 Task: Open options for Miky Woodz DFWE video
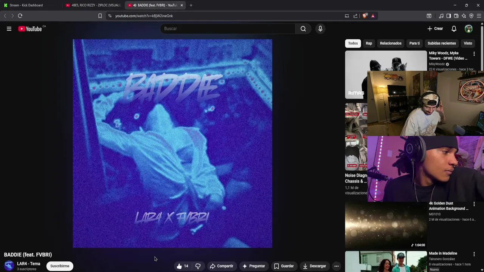474,54
